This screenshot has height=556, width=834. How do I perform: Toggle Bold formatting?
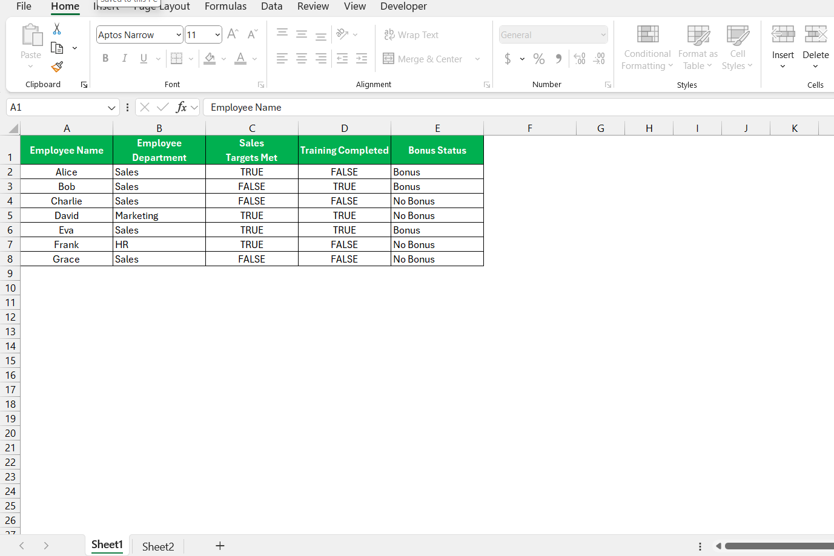[x=105, y=59]
